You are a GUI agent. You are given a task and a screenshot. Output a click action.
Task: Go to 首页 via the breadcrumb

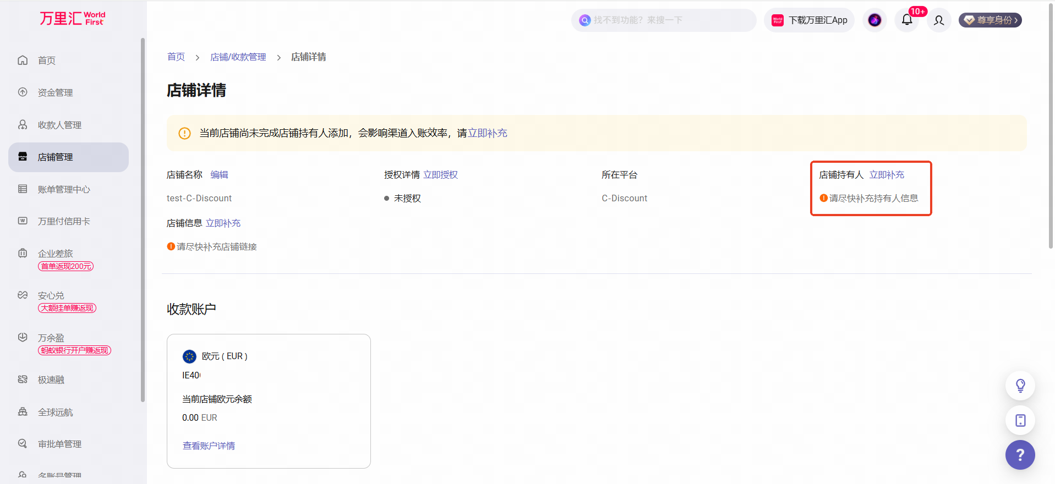[x=176, y=57]
